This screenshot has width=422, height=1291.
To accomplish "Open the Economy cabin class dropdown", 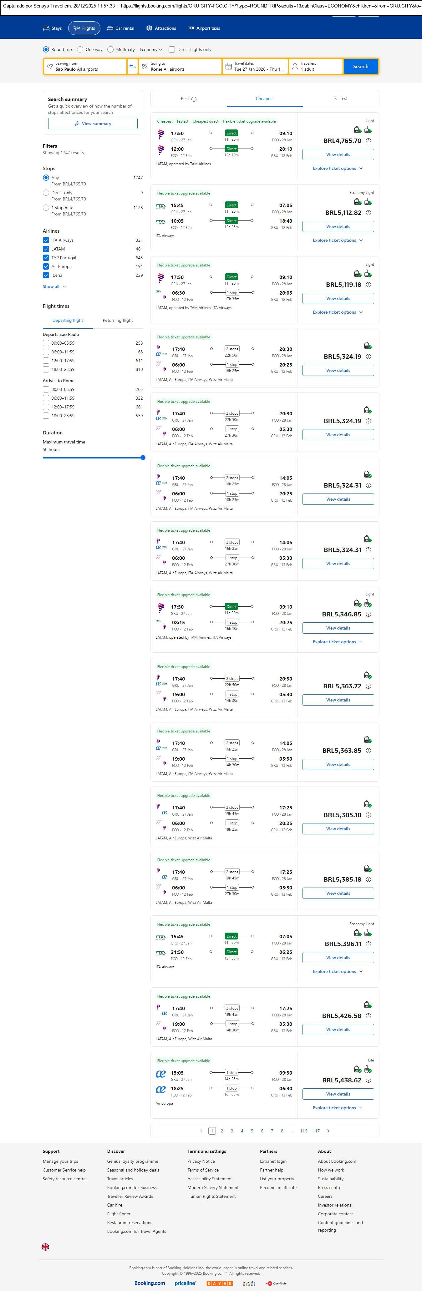I will [x=151, y=50].
